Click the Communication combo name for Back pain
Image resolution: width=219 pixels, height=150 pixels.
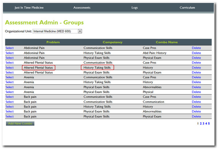[154, 102]
